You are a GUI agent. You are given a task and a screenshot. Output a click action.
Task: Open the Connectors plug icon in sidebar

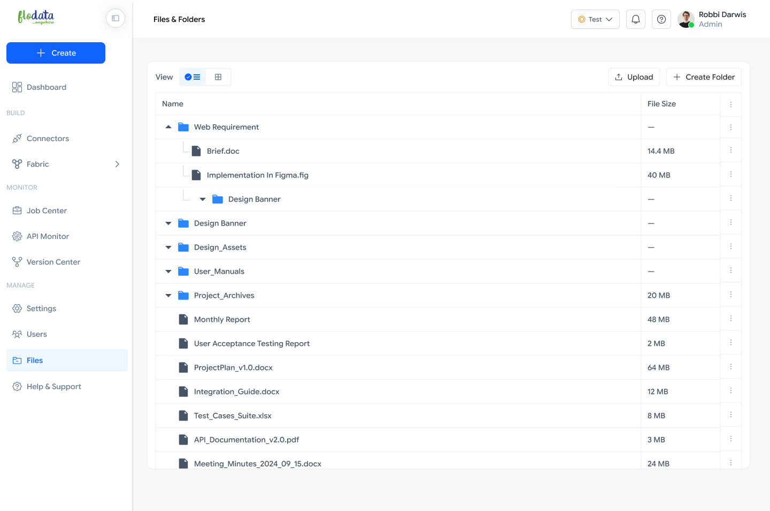click(x=17, y=138)
